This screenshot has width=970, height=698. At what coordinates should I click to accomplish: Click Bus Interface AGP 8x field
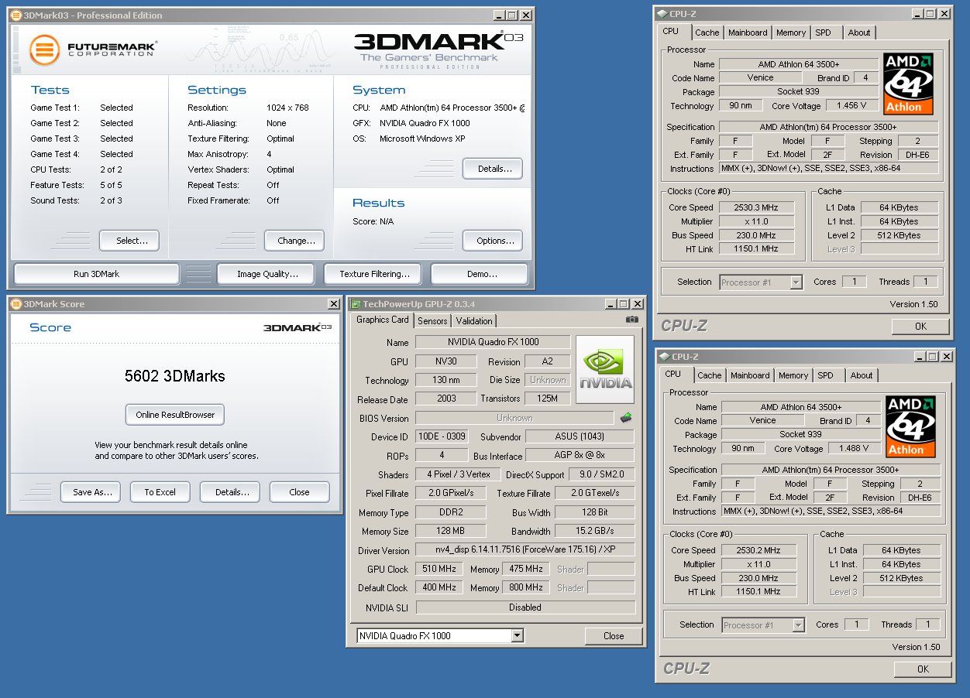click(580, 456)
